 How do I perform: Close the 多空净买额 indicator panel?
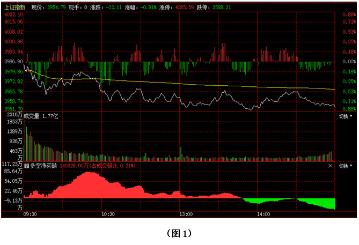coord(330,166)
